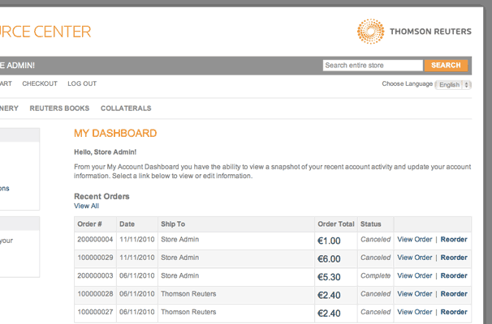The width and height of the screenshot is (492, 324).
Task: Click View All recent orders link
Action: [x=86, y=206]
